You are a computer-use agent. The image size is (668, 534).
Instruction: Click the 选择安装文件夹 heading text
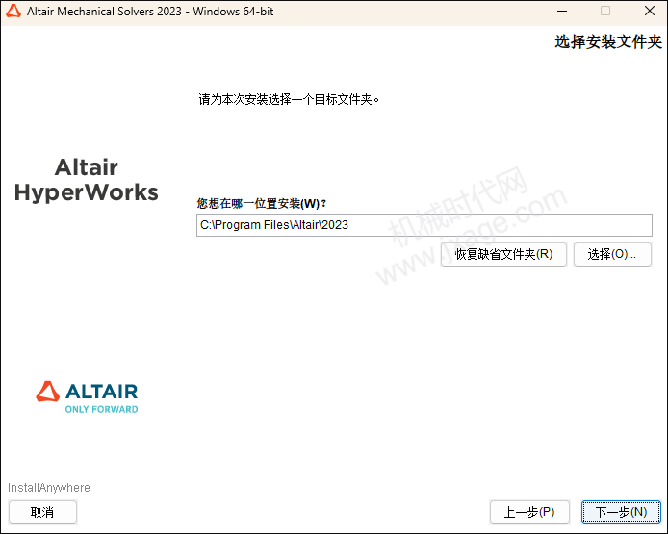(x=608, y=41)
